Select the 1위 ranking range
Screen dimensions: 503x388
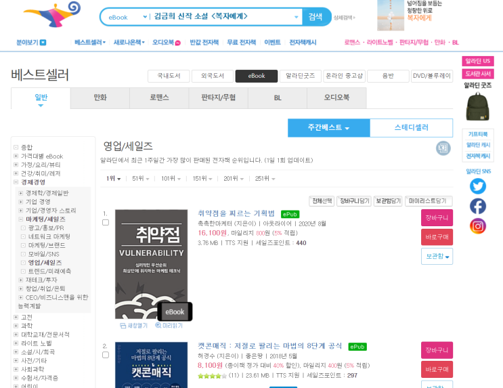pos(113,179)
